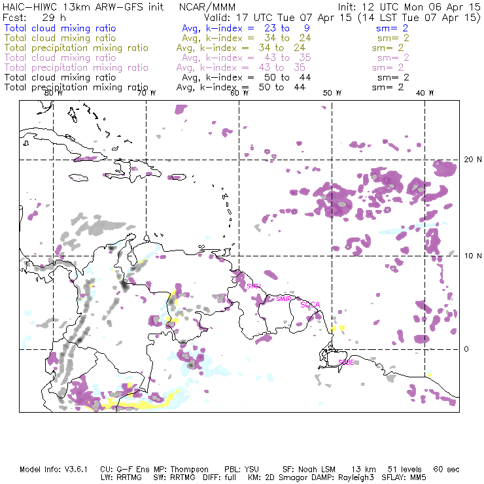This screenshot has height=484, width=484.
Task: Click the 'SFLAY: MM5' footer entry
Action: (404, 477)
